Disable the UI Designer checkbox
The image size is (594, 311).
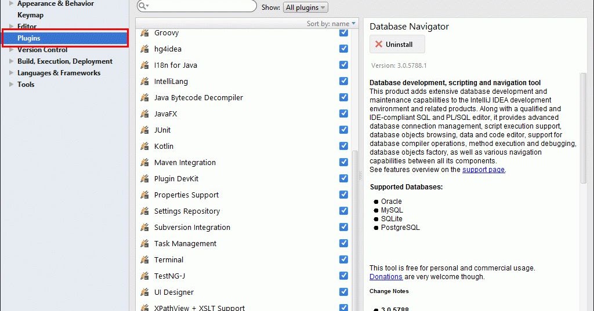pyautogui.click(x=343, y=292)
